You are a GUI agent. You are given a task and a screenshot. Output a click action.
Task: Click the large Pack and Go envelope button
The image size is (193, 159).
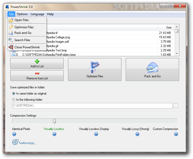point(152,69)
